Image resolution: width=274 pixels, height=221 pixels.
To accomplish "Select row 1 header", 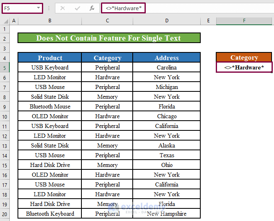I will coord(4,29).
